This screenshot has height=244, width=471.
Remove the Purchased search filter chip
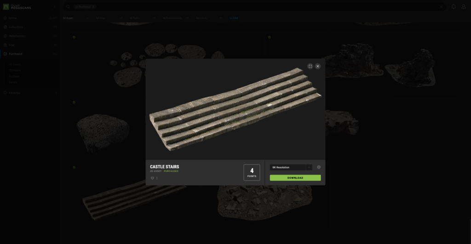click(93, 6)
